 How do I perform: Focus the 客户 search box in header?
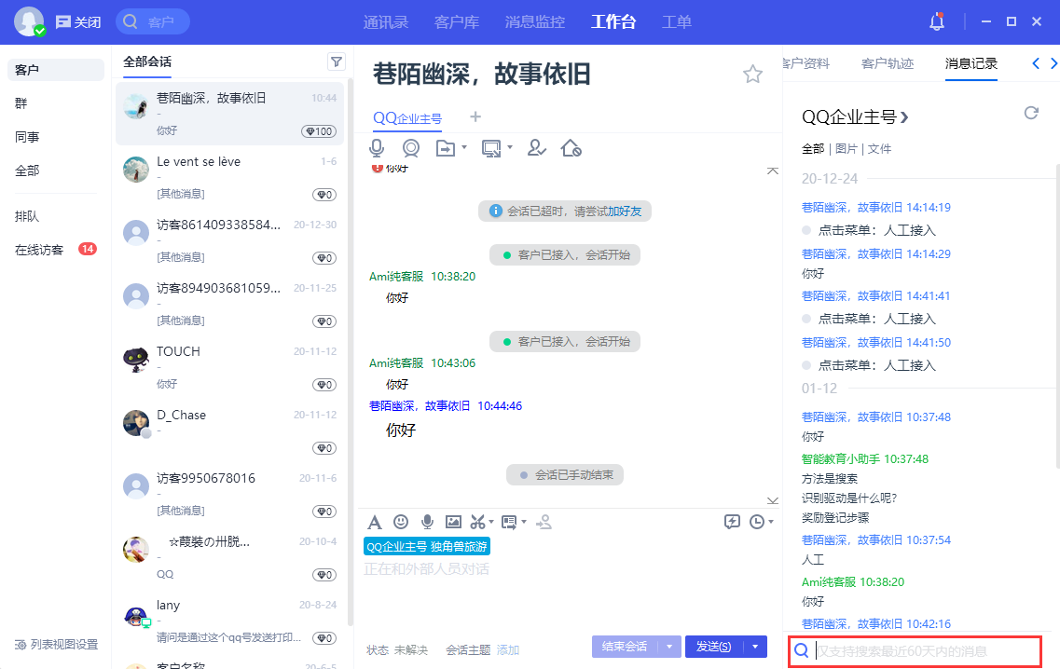[153, 22]
